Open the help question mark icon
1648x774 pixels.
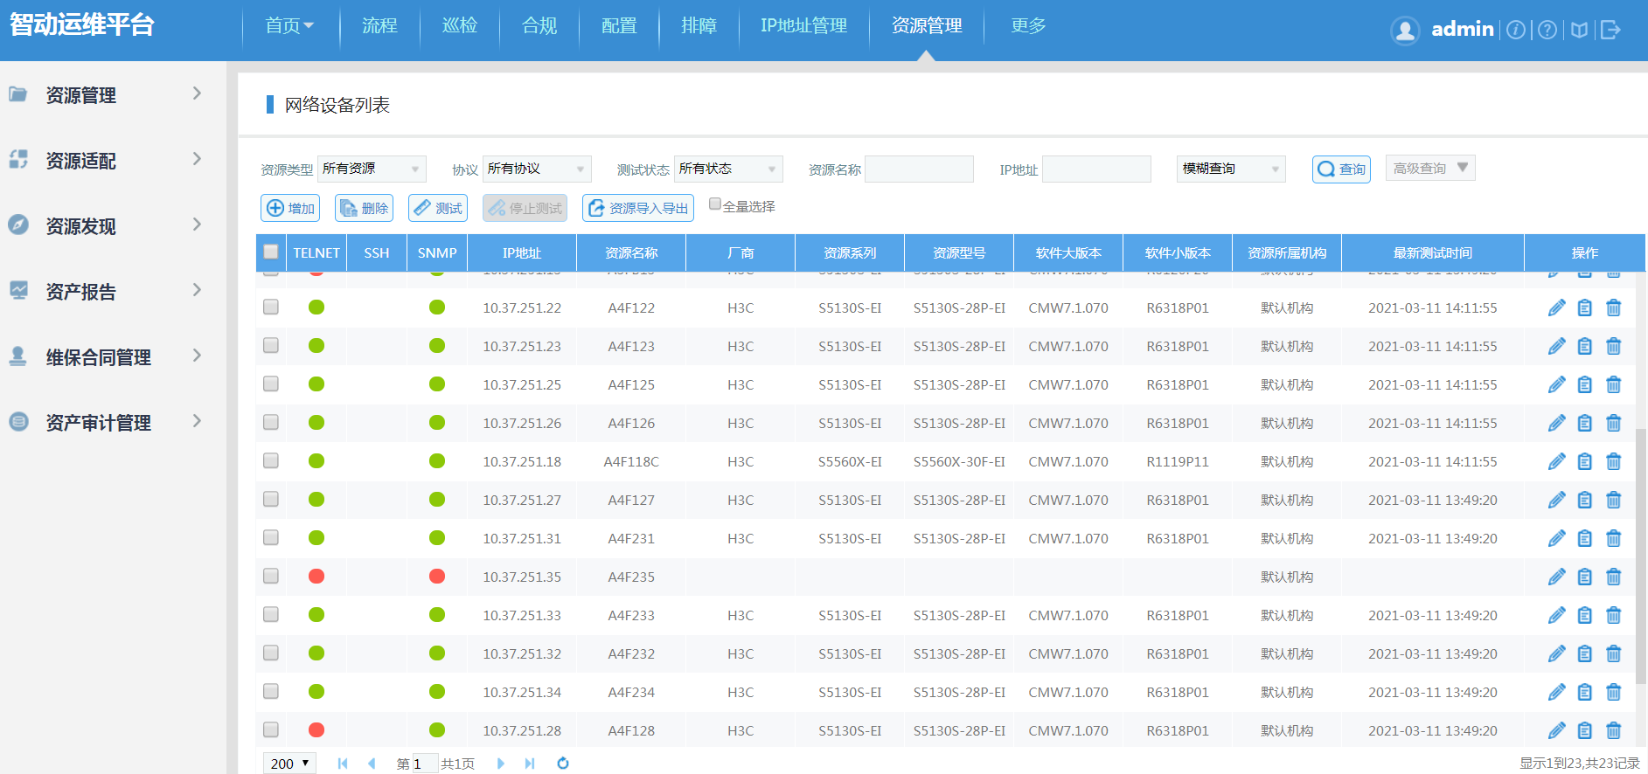tap(1547, 30)
